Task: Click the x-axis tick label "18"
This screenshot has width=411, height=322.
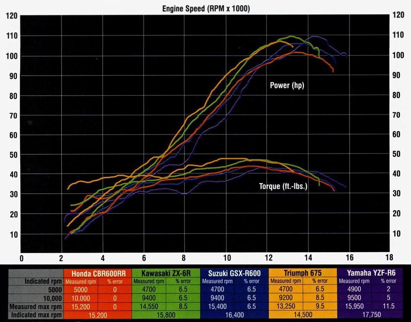Action: pos(389,257)
